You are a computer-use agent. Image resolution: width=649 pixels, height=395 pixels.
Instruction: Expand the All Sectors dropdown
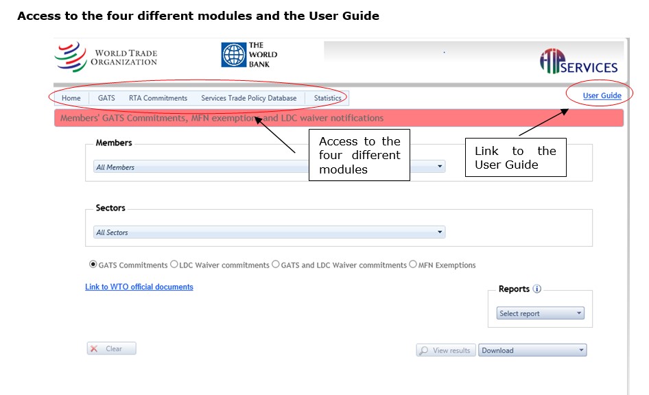[x=270, y=232]
